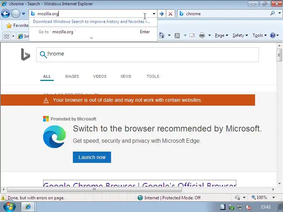The height and width of the screenshot is (212, 283).
Task: Open the search provider dropdown arrow
Action: (279, 13)
